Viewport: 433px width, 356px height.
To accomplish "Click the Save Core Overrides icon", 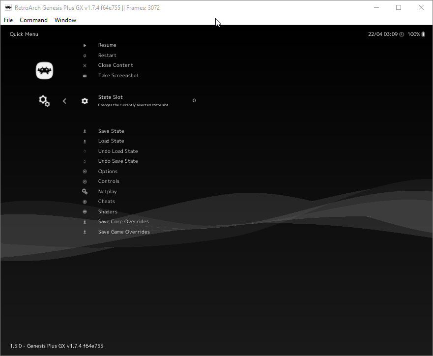I will [x=85, y=222].
